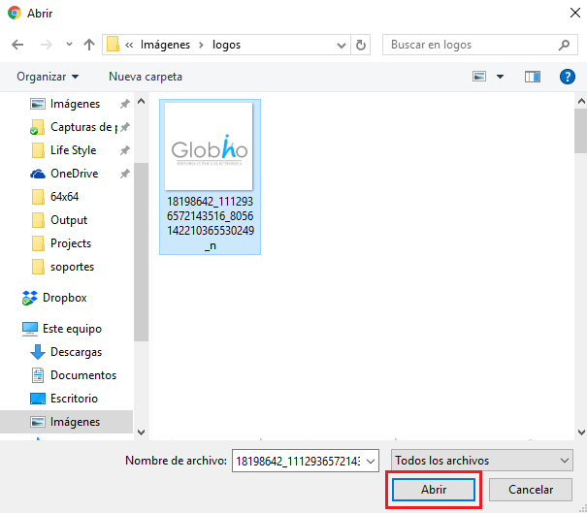Image resolution: width=587 pixels, height=513 pixels.
Task: Click the change view icon
Action: (x=479, y=77)
